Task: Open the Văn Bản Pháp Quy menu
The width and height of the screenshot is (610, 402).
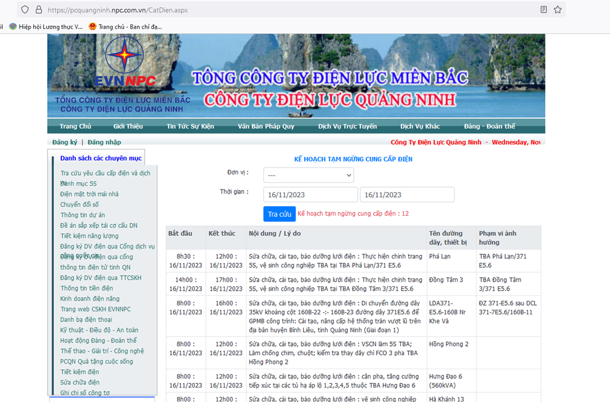Action: point(266,126)
